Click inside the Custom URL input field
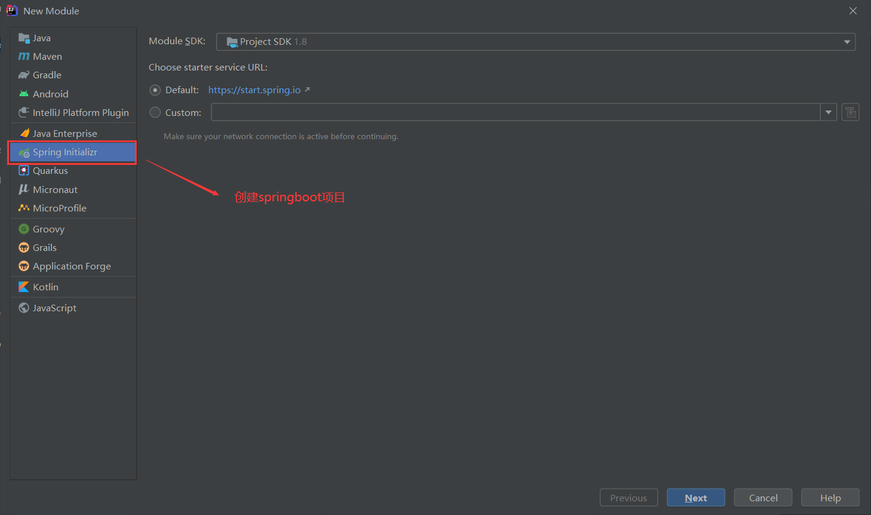 coord(513,112)
